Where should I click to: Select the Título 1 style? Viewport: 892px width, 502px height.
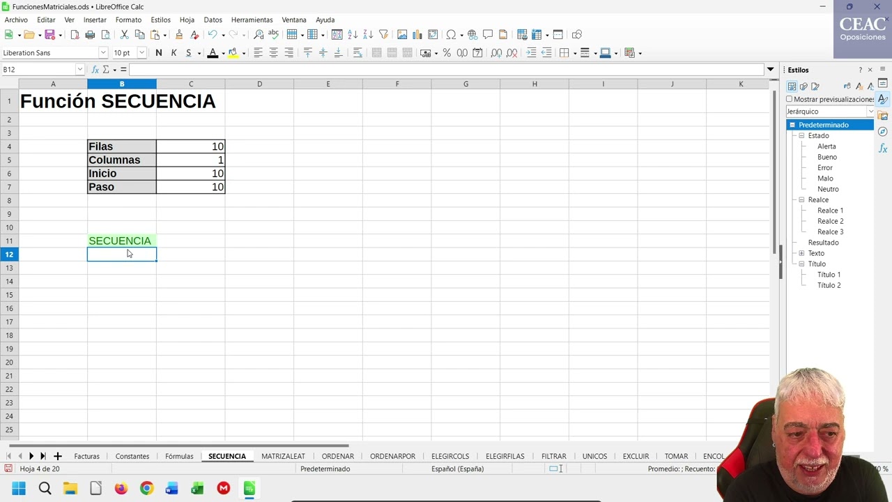point(829,275)
